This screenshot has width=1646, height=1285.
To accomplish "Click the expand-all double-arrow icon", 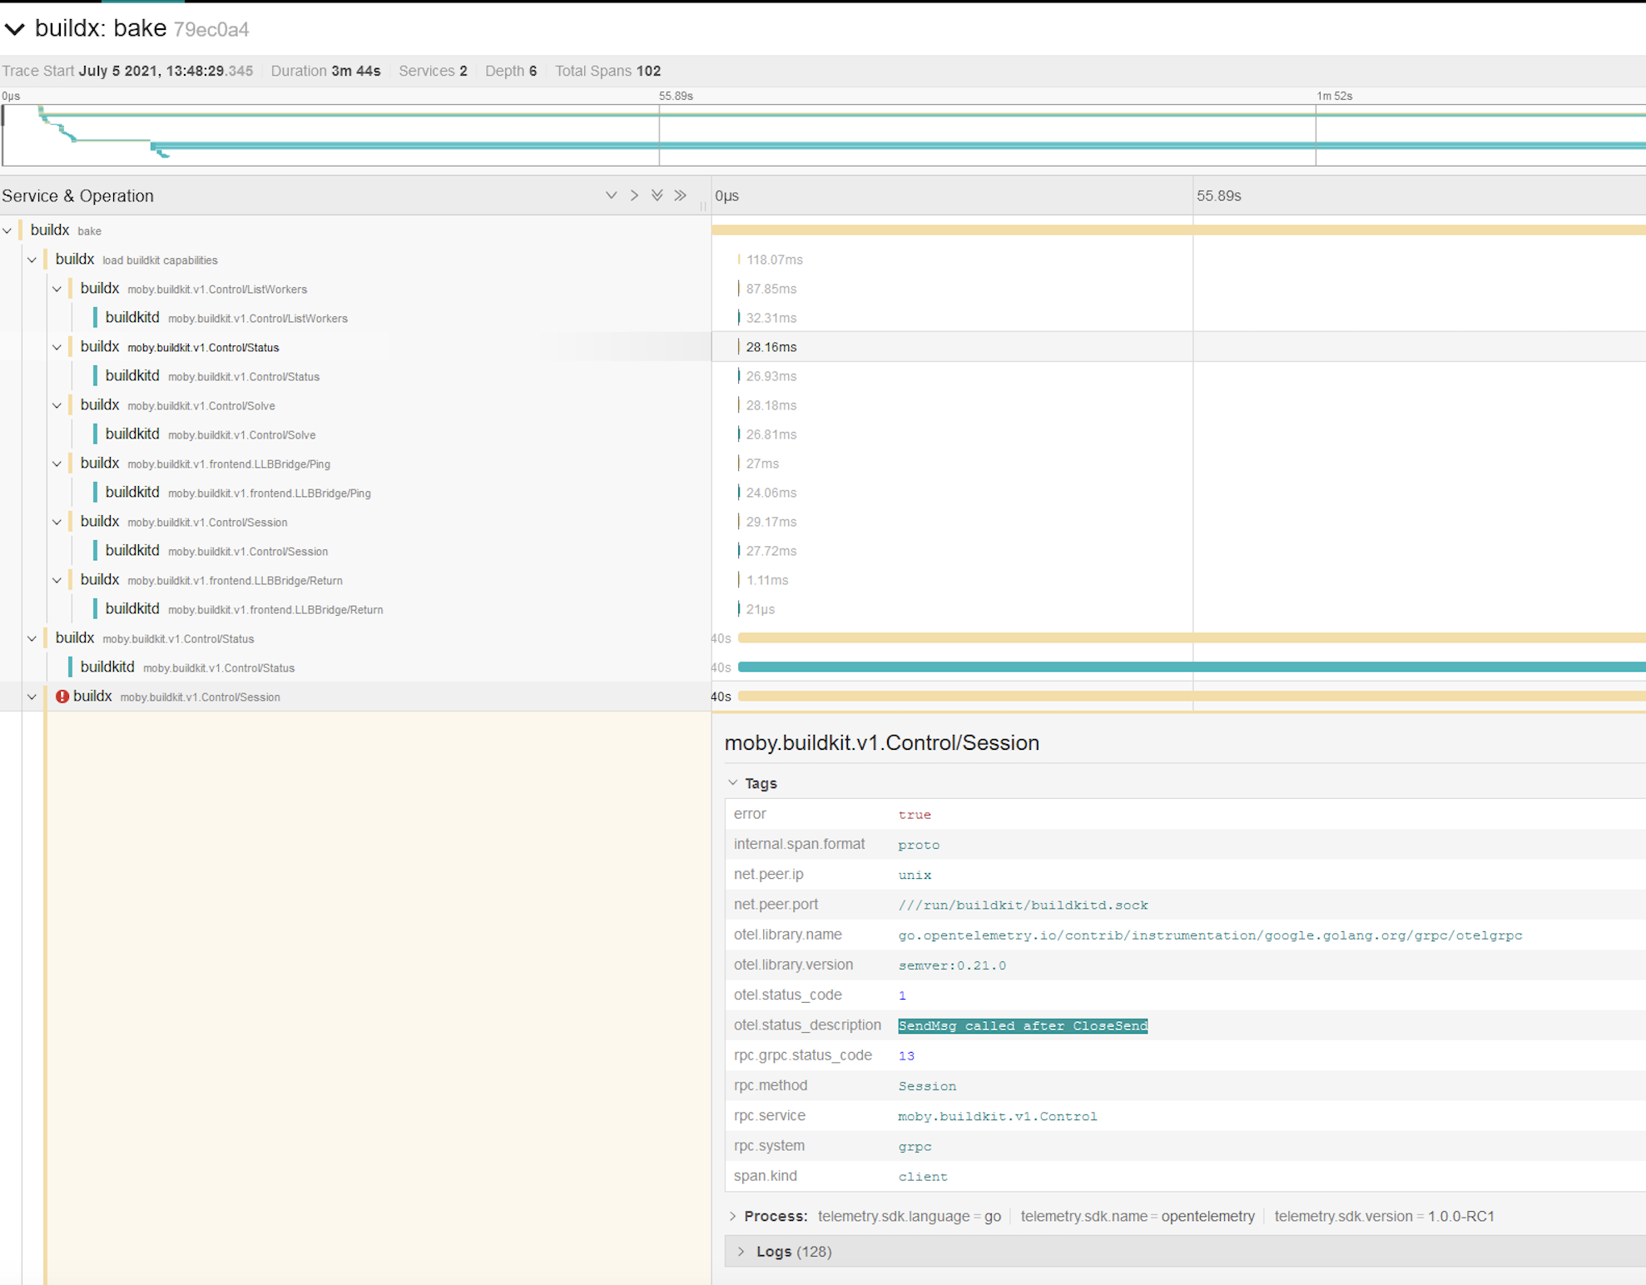I will coord(681,195).
